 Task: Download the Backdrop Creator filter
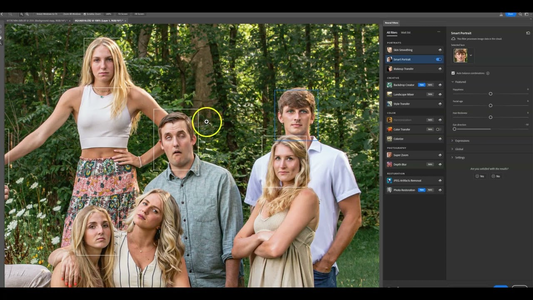point(440,85)
